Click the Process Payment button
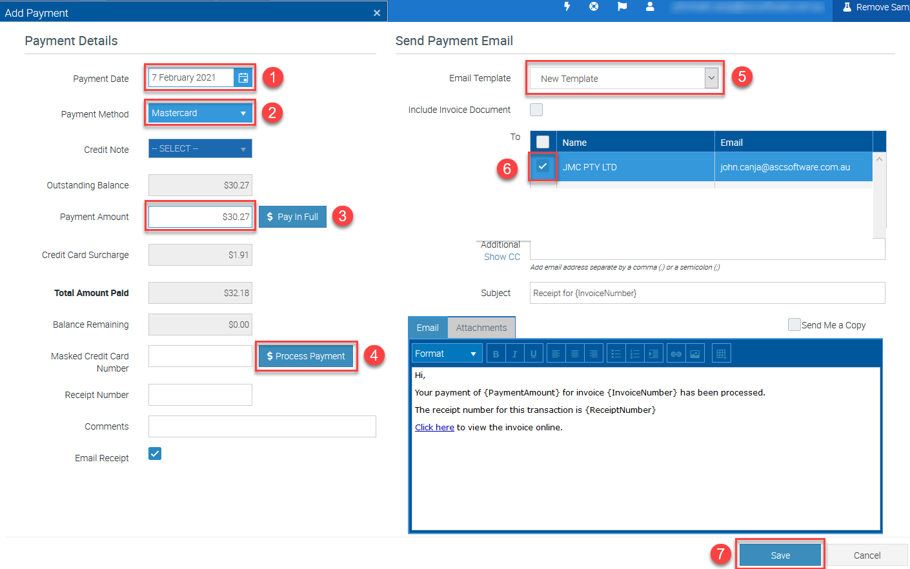 306,356
